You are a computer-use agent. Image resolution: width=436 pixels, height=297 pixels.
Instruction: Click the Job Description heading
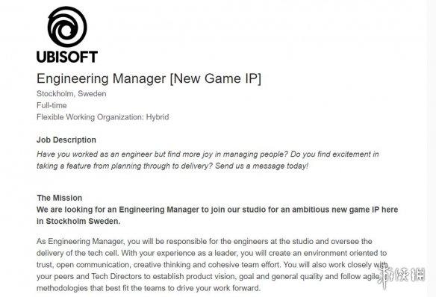66,140
